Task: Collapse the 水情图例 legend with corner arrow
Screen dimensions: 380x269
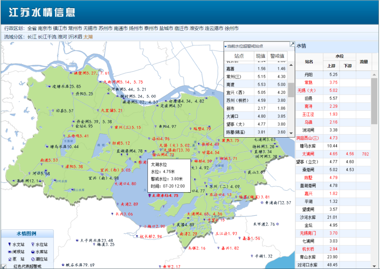Action: click(x=4, y=266)
